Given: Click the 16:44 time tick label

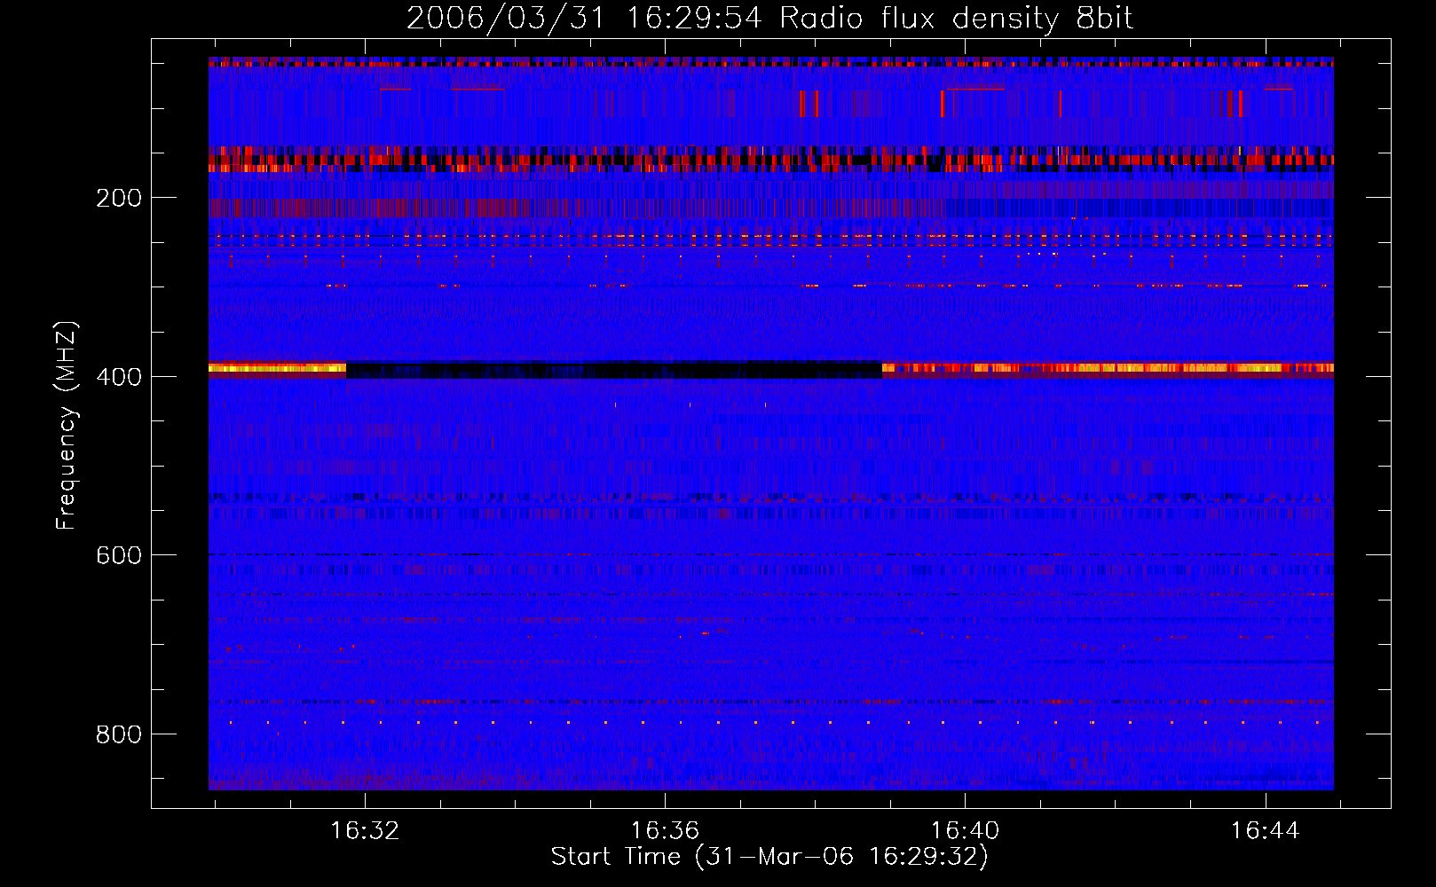Looking at the screenshot, I should pyautogui.click(x=1265, y=831).
